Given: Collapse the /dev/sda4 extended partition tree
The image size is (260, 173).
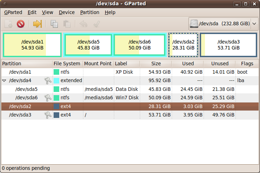Looking at the screenshot, I should [x=4, y=81].
